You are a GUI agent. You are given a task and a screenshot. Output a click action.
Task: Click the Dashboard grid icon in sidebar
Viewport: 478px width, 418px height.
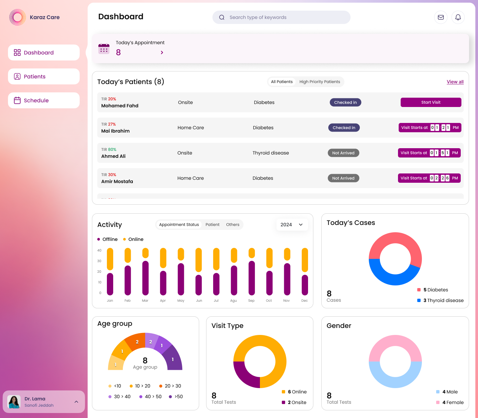(17, 52)
